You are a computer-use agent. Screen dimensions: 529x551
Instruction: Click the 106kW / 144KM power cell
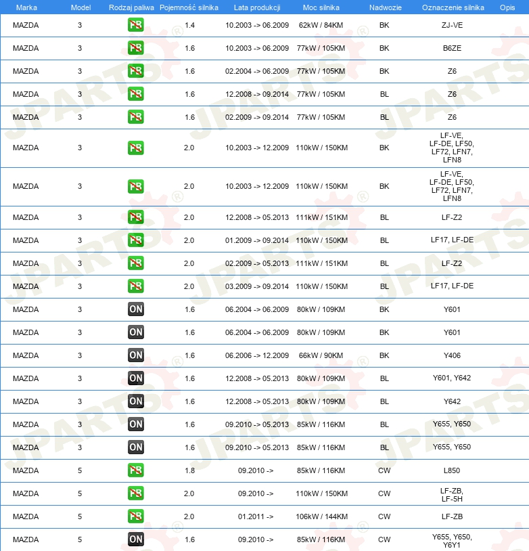point(322,516)
